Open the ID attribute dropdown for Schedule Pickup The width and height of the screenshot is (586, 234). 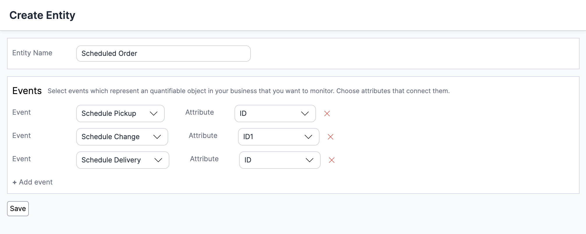point(275,114)
